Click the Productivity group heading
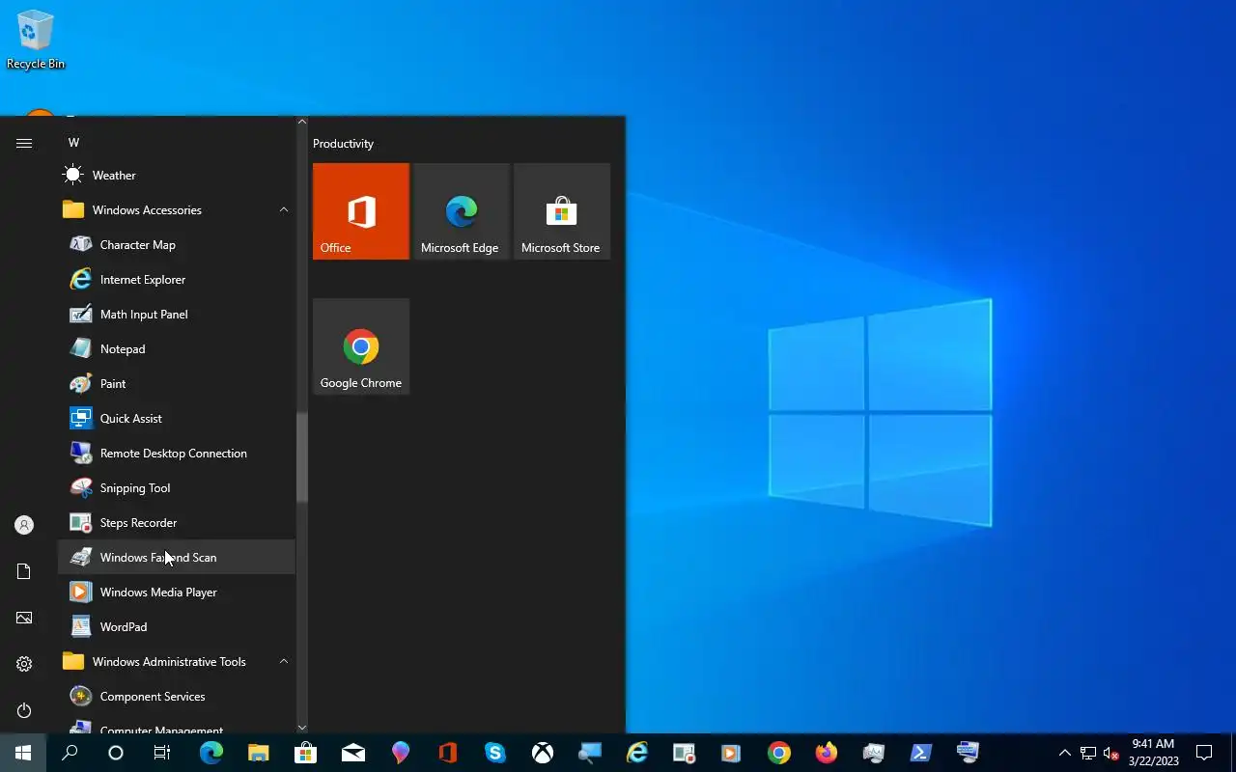The image size is (1236, 772). click(x=343, y=144)
